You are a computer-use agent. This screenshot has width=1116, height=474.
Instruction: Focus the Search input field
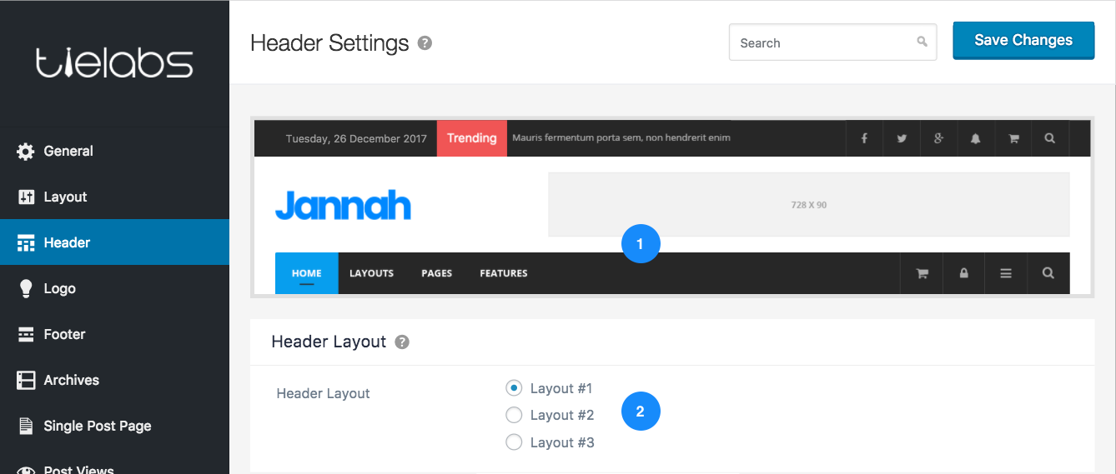(x=832, y=42)
